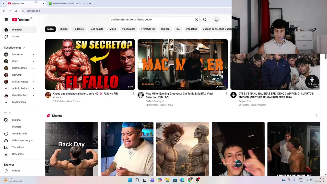This screenshot has width=327, height=184.
Task: Open options for Fallo vs RIR video
Action: (x=133, y=94)
